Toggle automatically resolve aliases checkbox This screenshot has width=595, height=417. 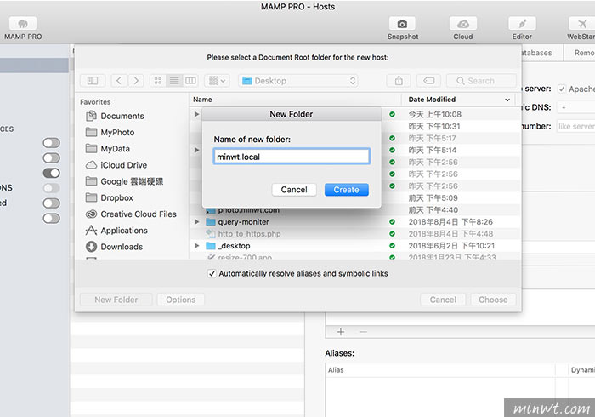coord(212,273)
